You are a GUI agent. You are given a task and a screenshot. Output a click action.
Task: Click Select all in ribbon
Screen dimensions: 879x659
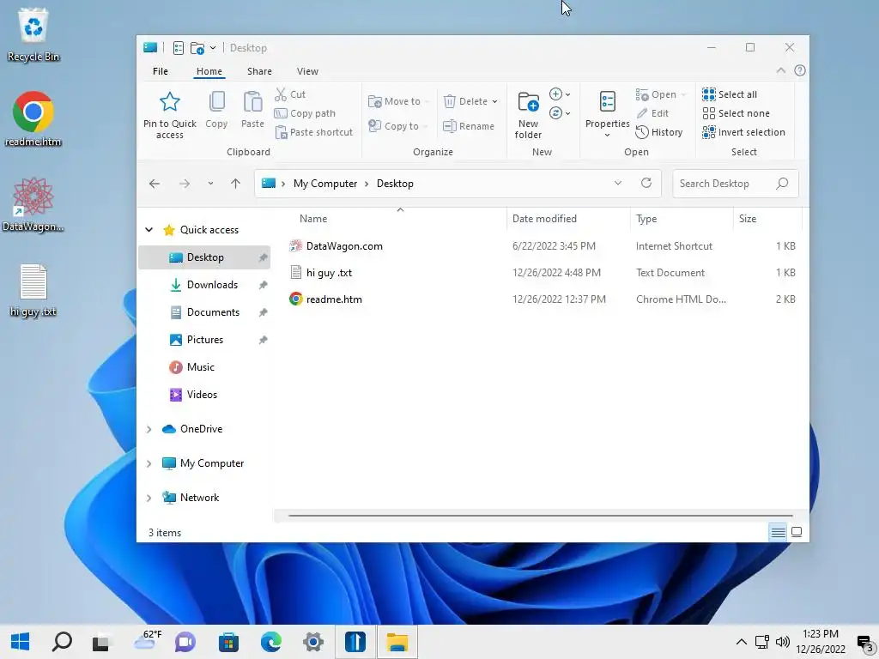point(730,94)
